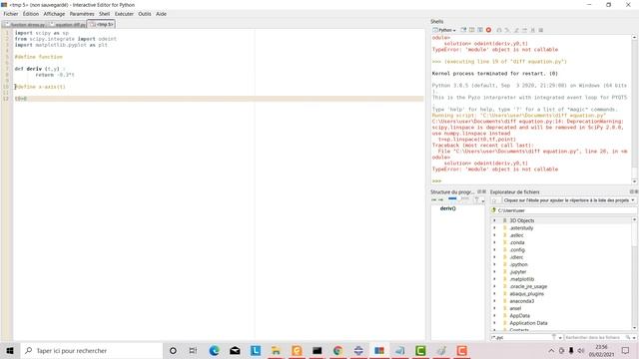Open File Explorer from taskbar
This screenshot has width=639, height=359.
pyautogui.click(x=276, y=350)
